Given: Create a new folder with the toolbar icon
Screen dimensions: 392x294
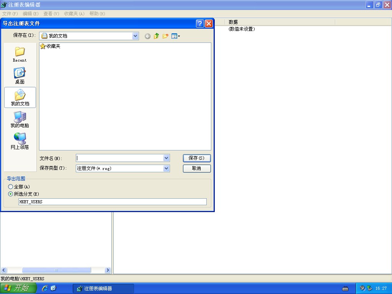Looking at the screenshot, I should pos(165,36).
